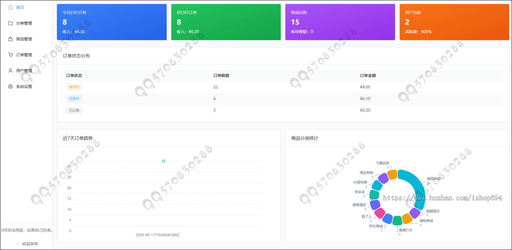Click the cart icon beside 订单管理
This screenshot has width=512, height=250.
coord(10,55)
